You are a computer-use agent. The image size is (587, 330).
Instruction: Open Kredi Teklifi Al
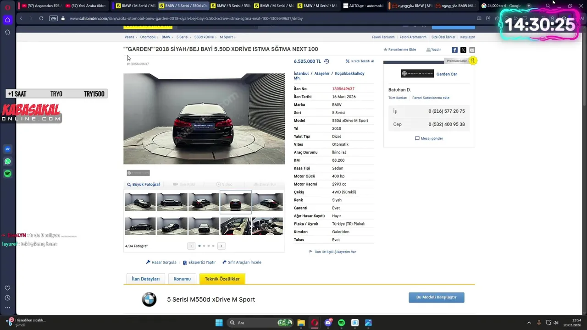[360, 61]
